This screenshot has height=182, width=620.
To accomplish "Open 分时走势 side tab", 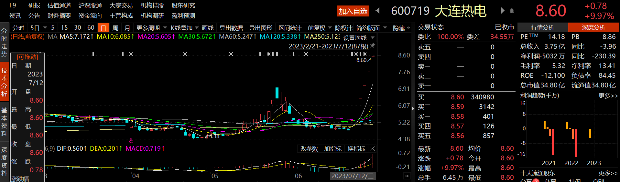I will coord(4,42).
